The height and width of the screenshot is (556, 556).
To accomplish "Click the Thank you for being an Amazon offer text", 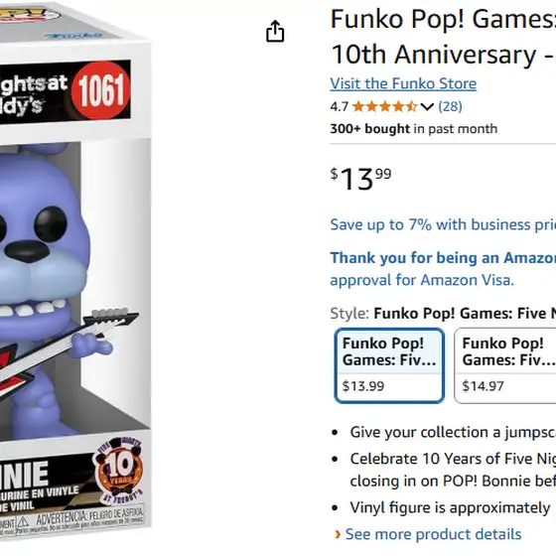I will point(443,258).
